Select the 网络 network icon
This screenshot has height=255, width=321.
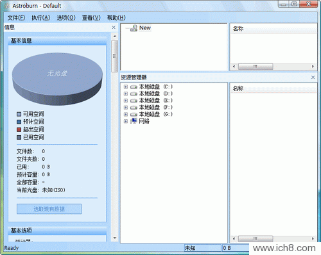(x=134, y=121)
